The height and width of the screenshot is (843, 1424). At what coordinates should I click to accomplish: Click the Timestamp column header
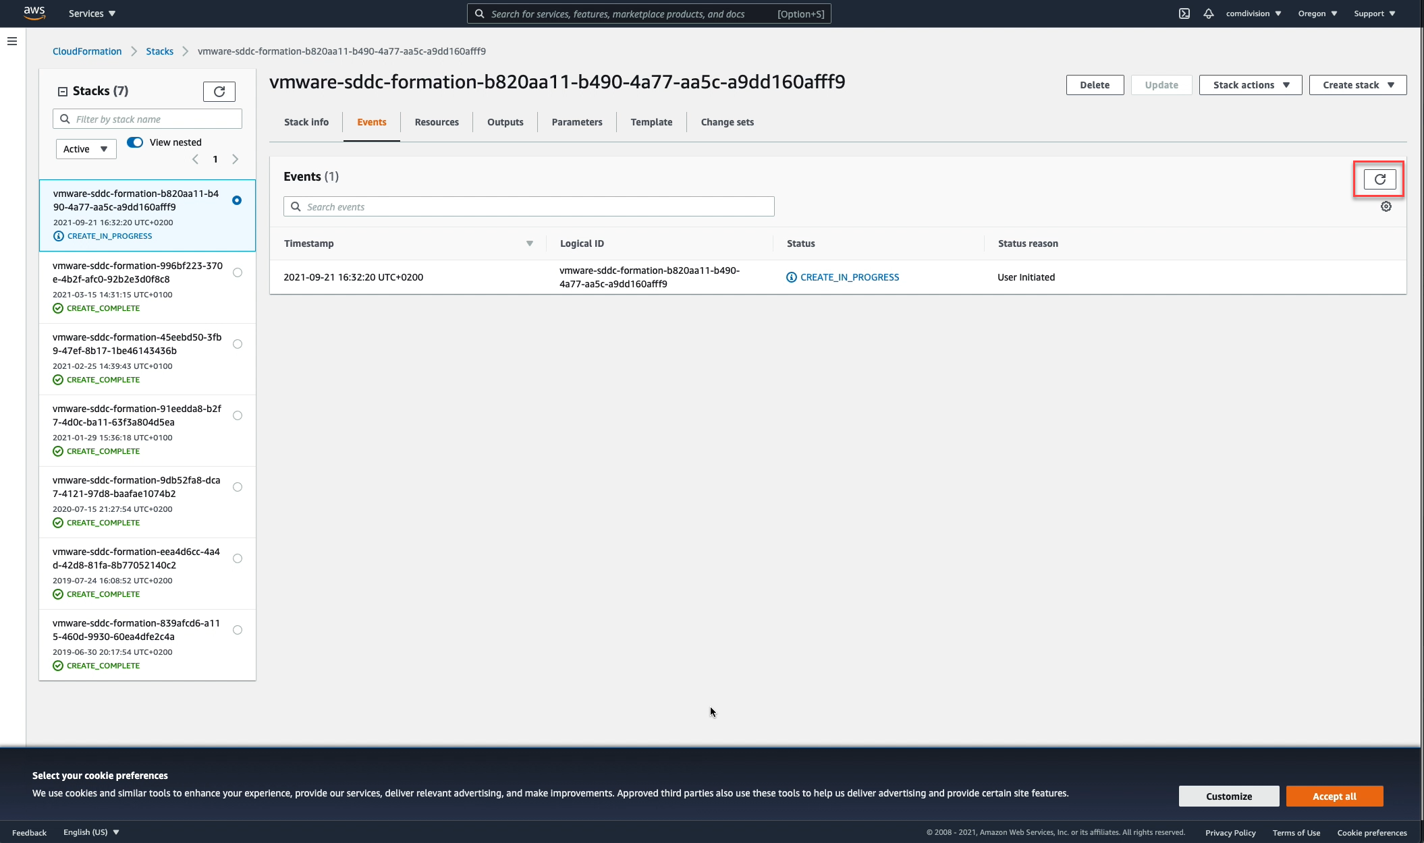[308, 243]
